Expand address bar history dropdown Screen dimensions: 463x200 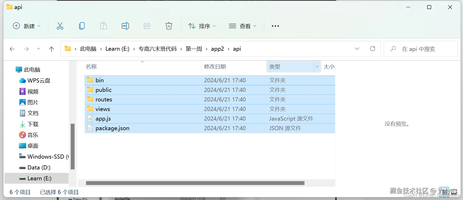pos(357,49)
